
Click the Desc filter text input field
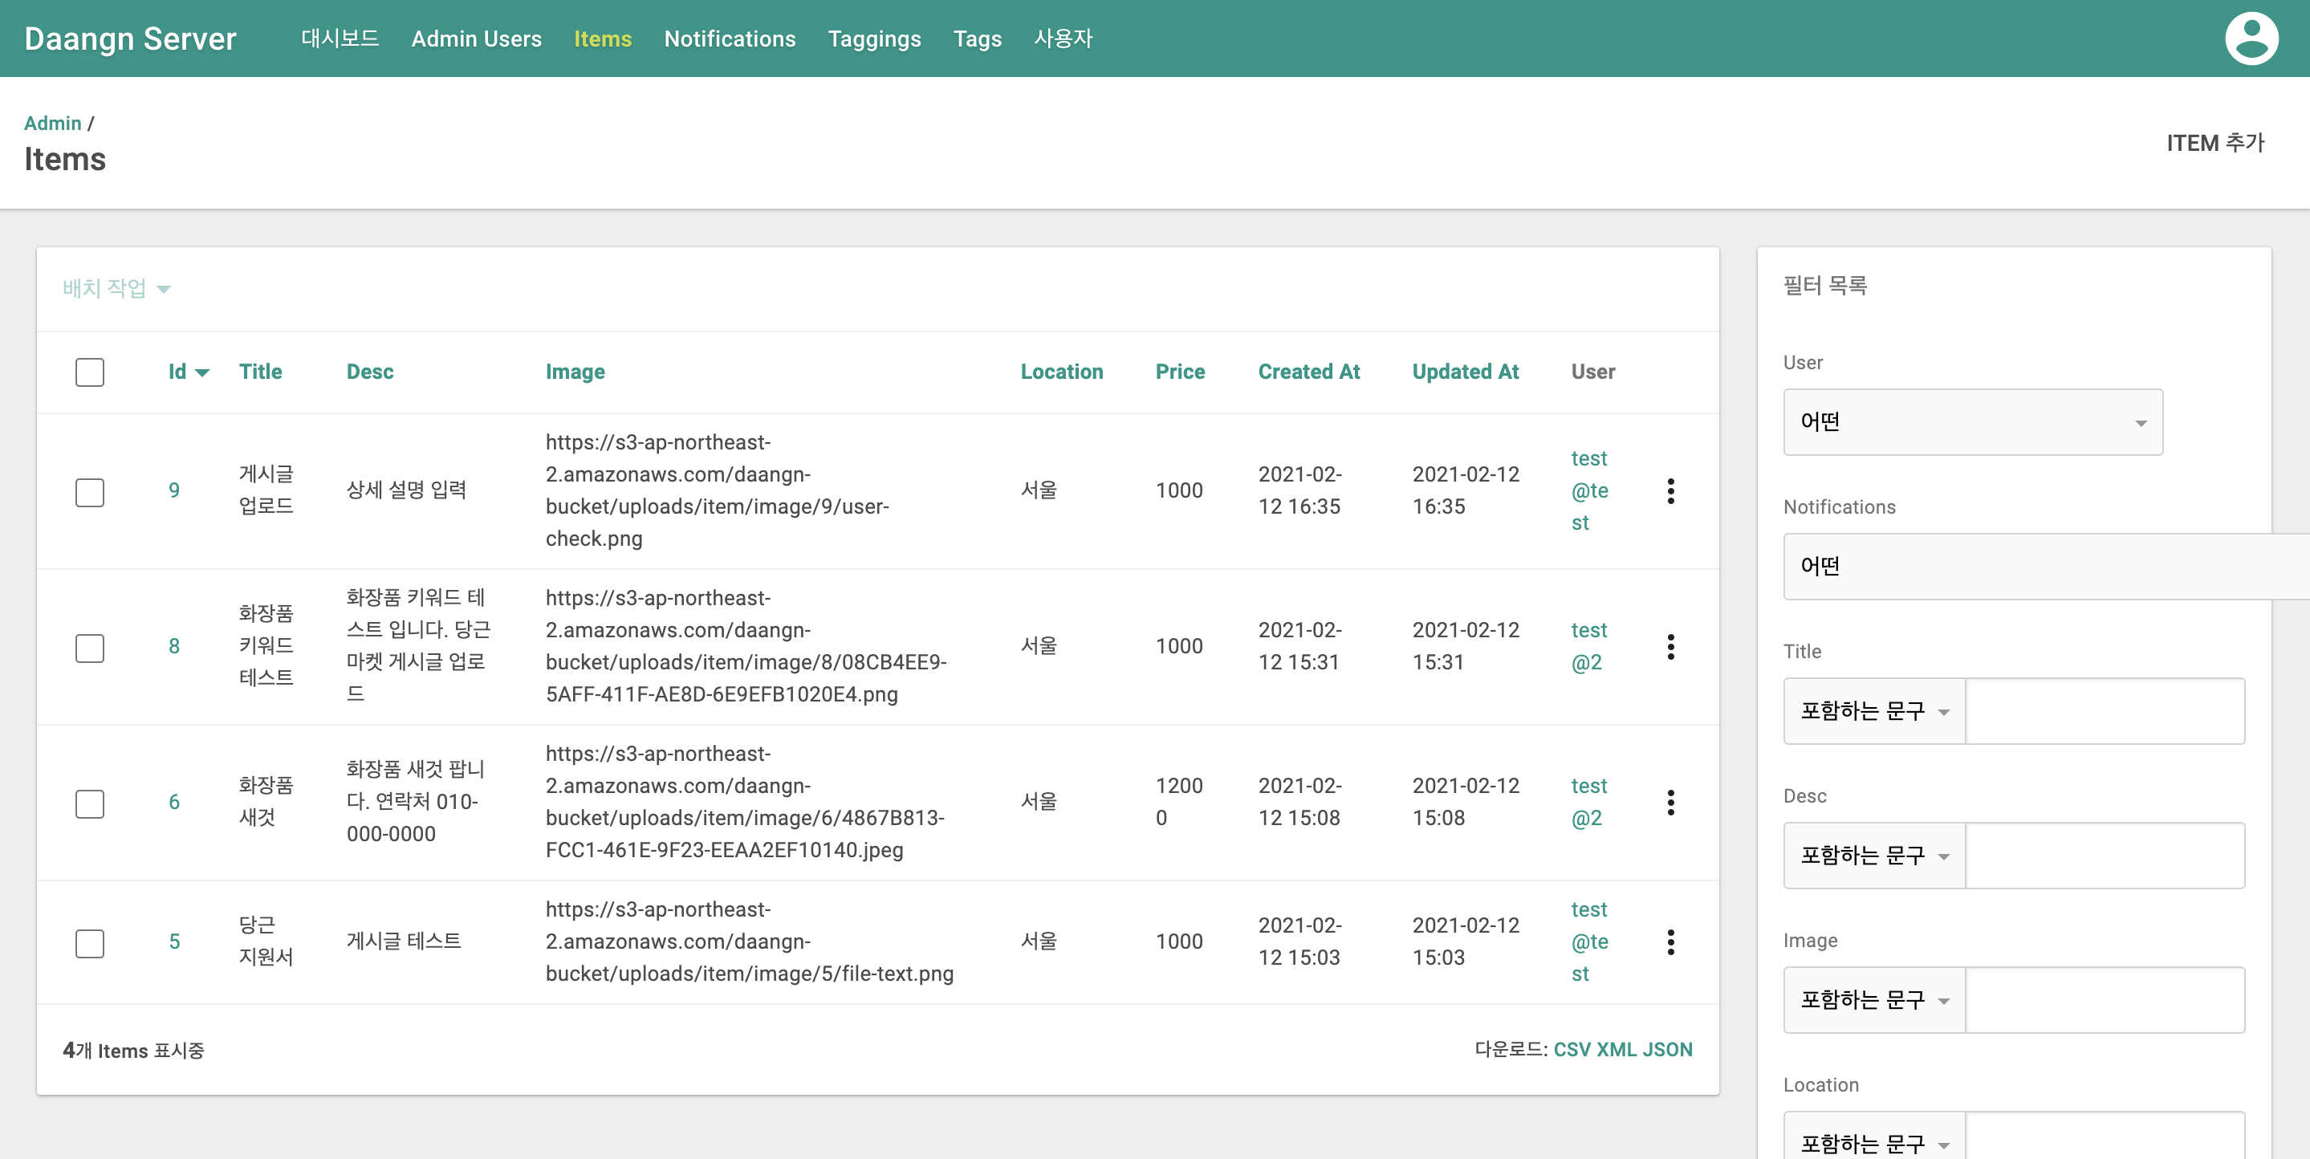(x=2105, y=855)
